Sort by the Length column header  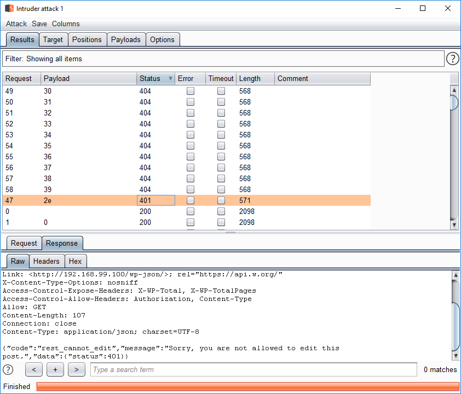point(255,78)
